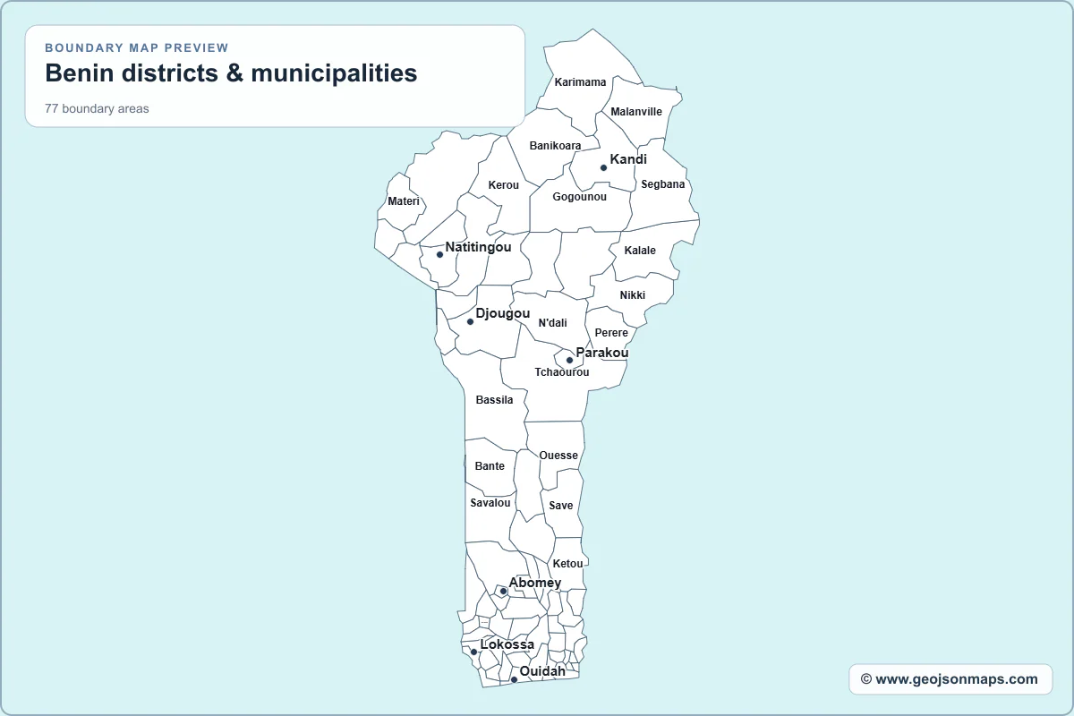
Task: Select the Savalou district label
Action: (x=490, y=503)
